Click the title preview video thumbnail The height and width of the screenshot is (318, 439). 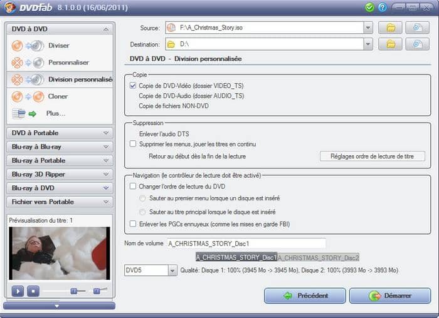coord(60,253)
